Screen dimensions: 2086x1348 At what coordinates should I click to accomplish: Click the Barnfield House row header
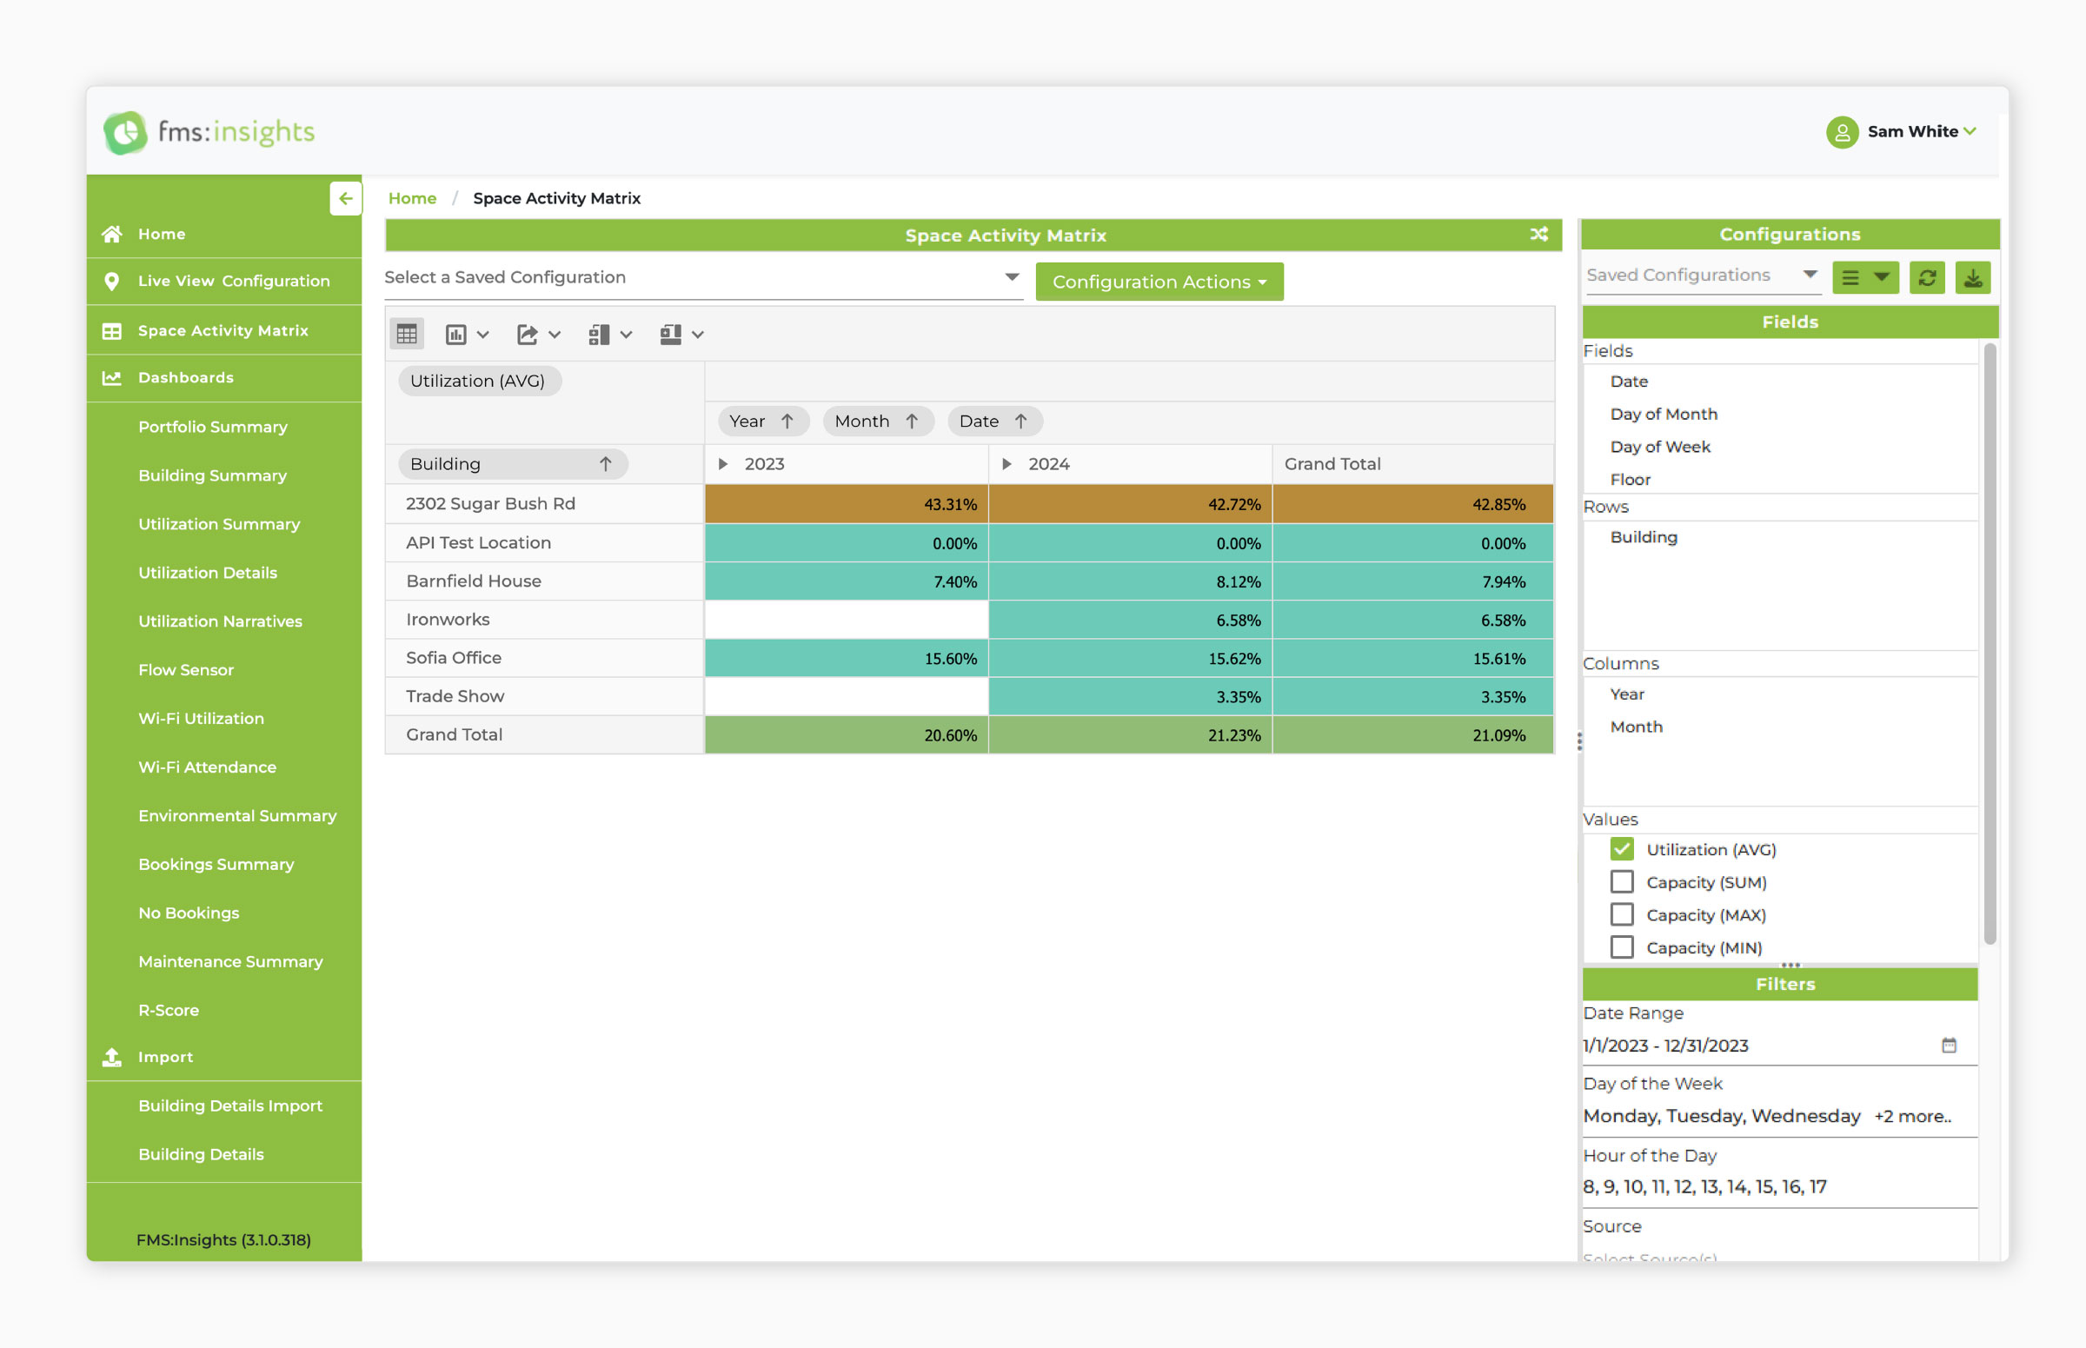pyautogui.click(x=544, y=581)
